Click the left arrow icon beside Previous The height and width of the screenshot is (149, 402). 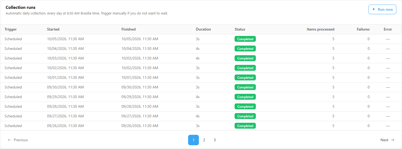[x=10, y=140]
